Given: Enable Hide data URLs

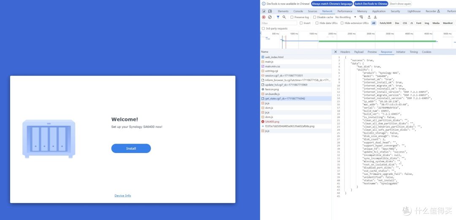Looking at the screenshot, I should coord(317,23).
